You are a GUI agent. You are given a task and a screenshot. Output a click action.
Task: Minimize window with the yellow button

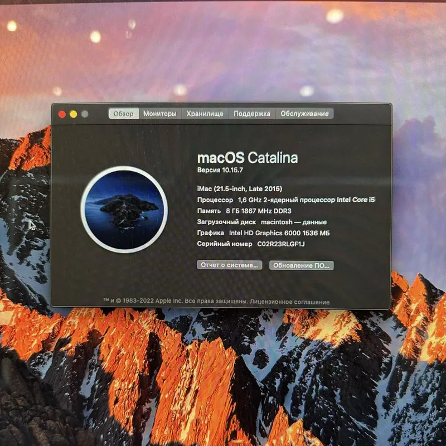point(74,114)
